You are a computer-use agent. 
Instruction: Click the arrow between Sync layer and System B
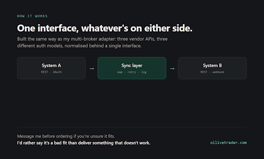tap(172, 69)
